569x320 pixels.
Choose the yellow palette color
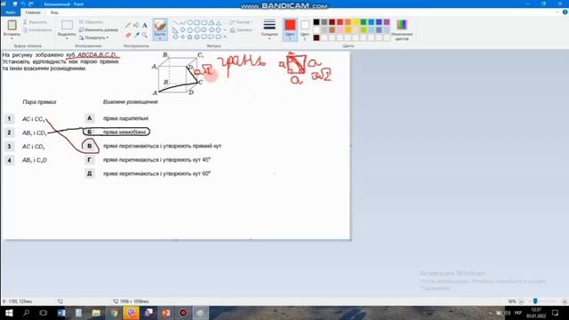click(x=356, y=22)
